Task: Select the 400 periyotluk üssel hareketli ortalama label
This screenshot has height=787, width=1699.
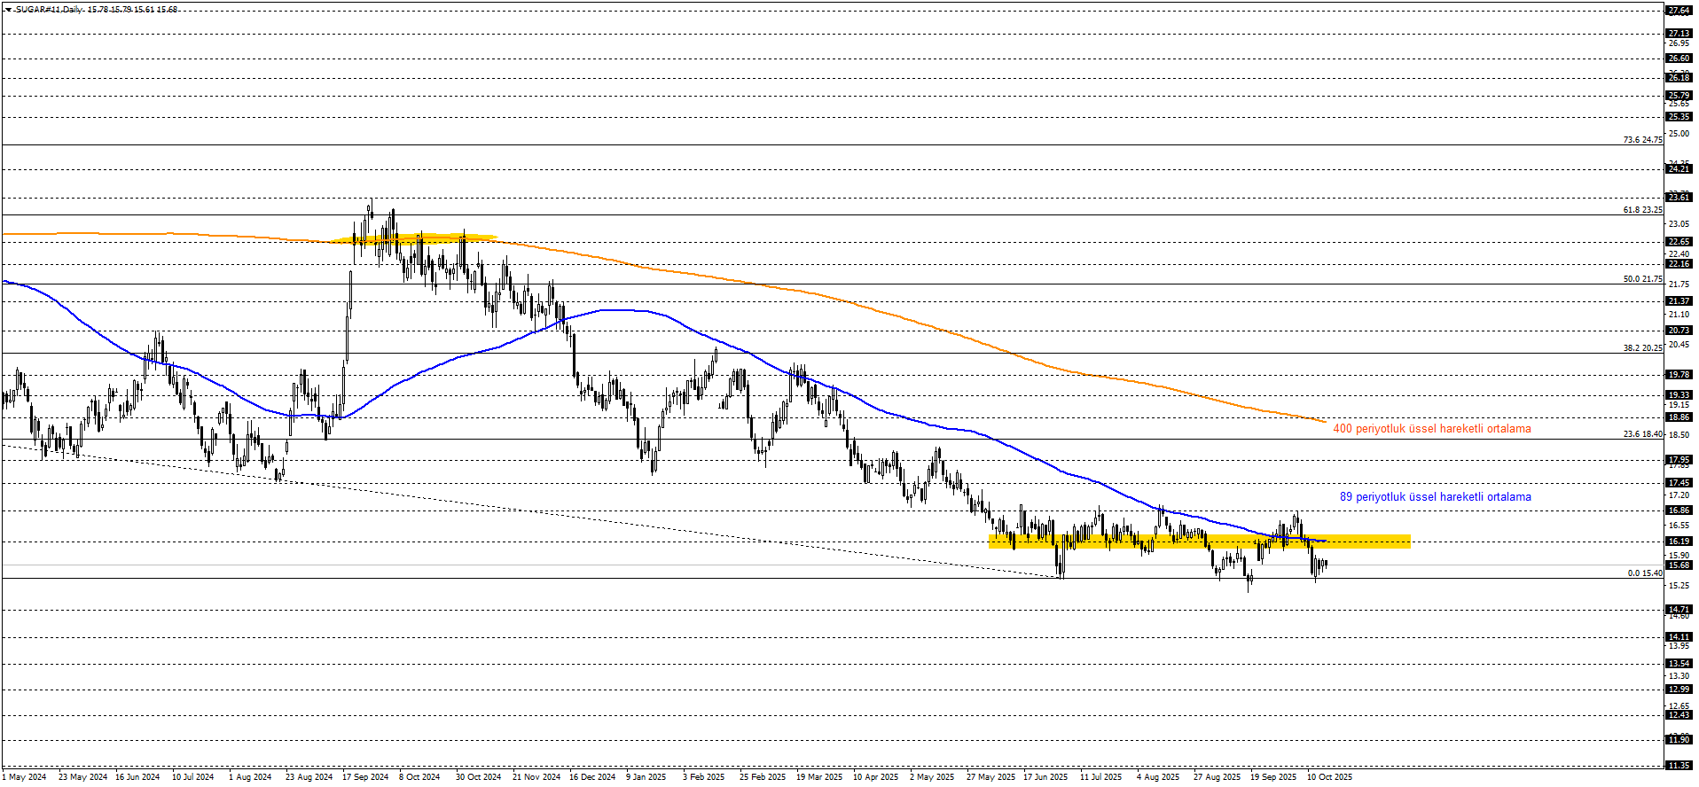Action: 1431,429
